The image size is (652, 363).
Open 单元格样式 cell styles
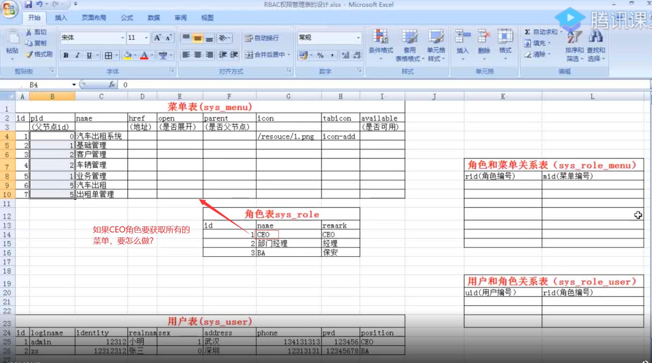point(436,45)
